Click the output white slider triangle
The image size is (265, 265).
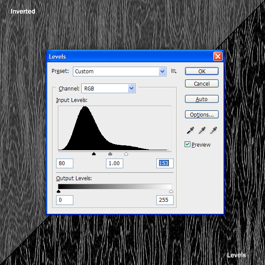point(171,191)
